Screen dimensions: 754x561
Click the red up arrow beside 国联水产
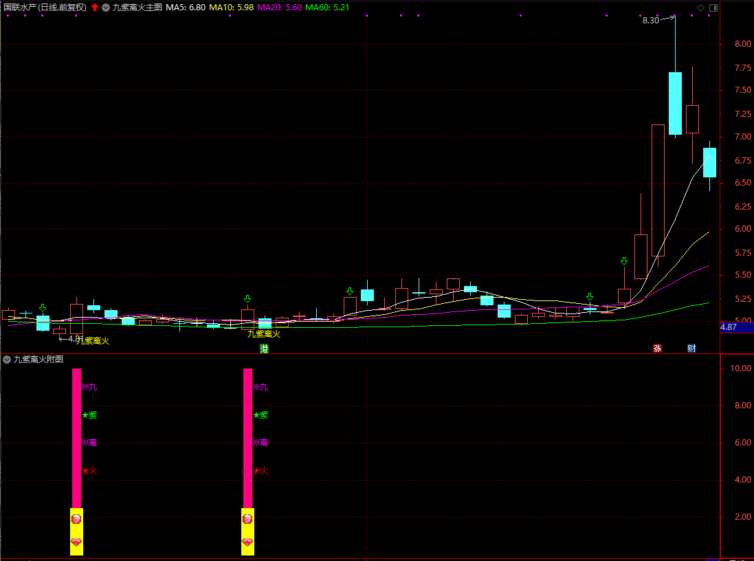coord(95,7)
